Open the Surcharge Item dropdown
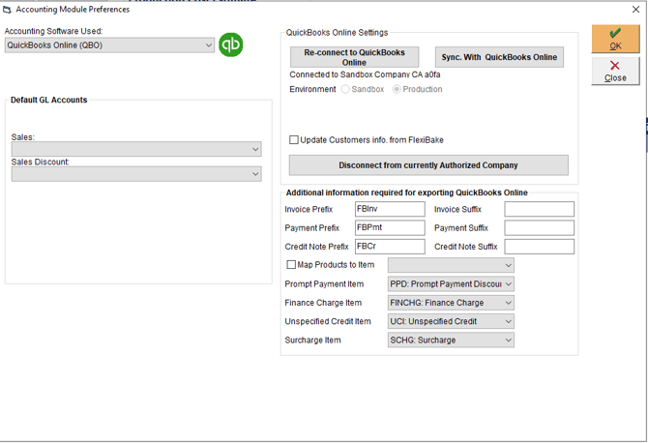The image size is (648, 443). pyautogui.click(x=451, y=340)
